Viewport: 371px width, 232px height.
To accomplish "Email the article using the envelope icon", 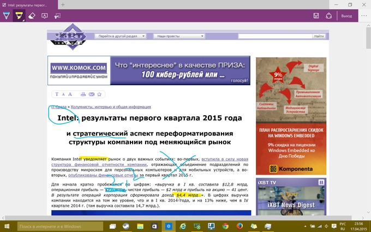I will (92, 94).
